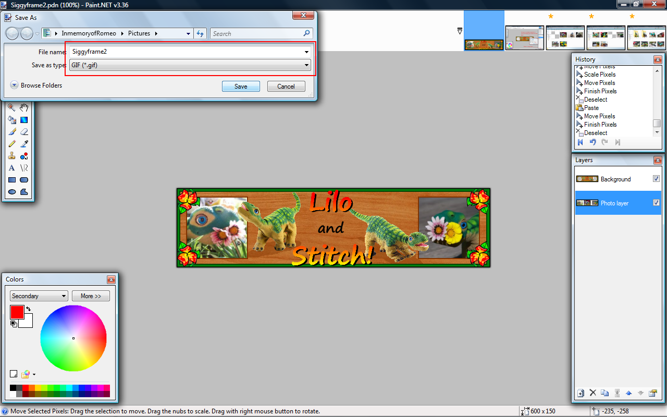Image resolution: width=667 pixels, height=417 pixels.
Task: Select the Gradient tool
Action: (24, 120)
